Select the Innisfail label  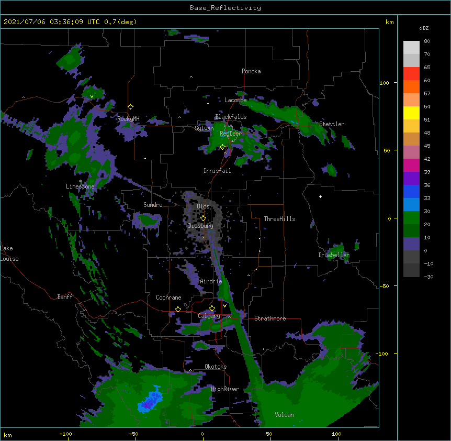tap(217, 171)
